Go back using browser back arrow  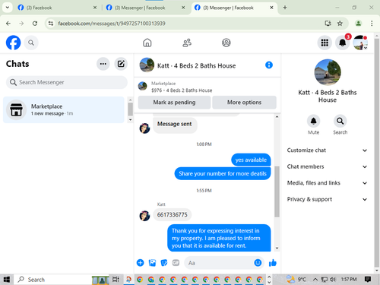pyautogui.click(x=8, y=24)
